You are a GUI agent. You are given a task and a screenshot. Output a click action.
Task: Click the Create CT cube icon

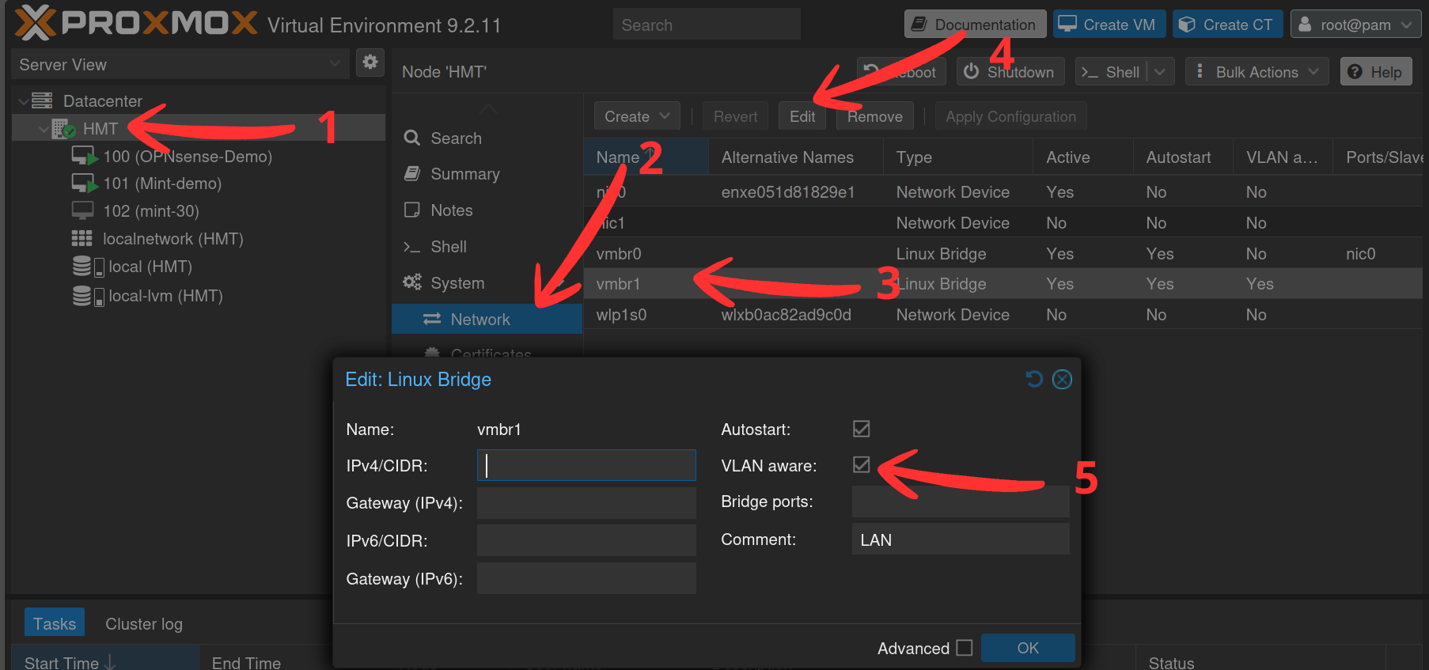(x=1187, y=25)
